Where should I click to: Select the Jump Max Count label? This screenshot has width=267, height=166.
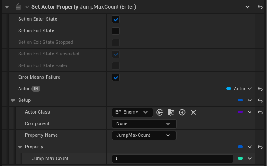(x=50, y=159)
